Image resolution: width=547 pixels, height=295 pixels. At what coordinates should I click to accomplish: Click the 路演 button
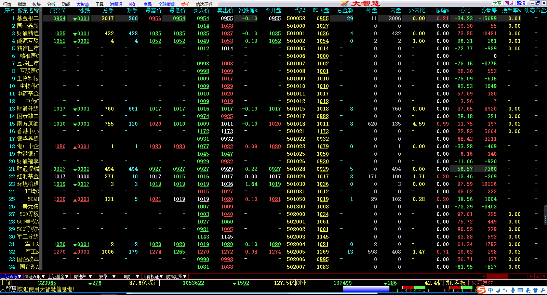(x=521, y=3)
